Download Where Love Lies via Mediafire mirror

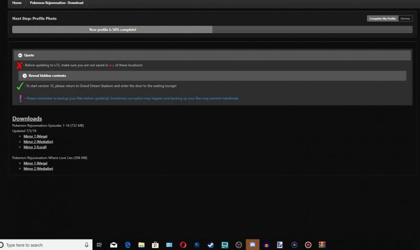(x=38, y=169)
